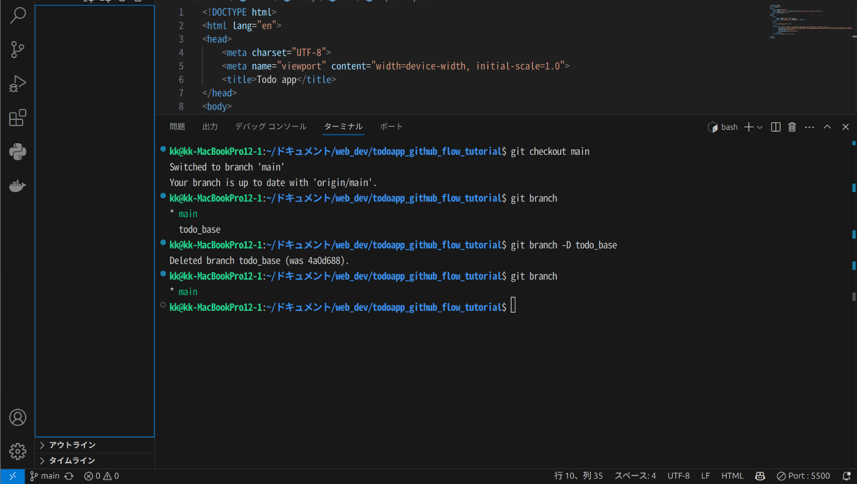Click the meta charset UTF-8 line
This screenshot has width=857, height=484.
pyautogui.click(x=276, y=53)
